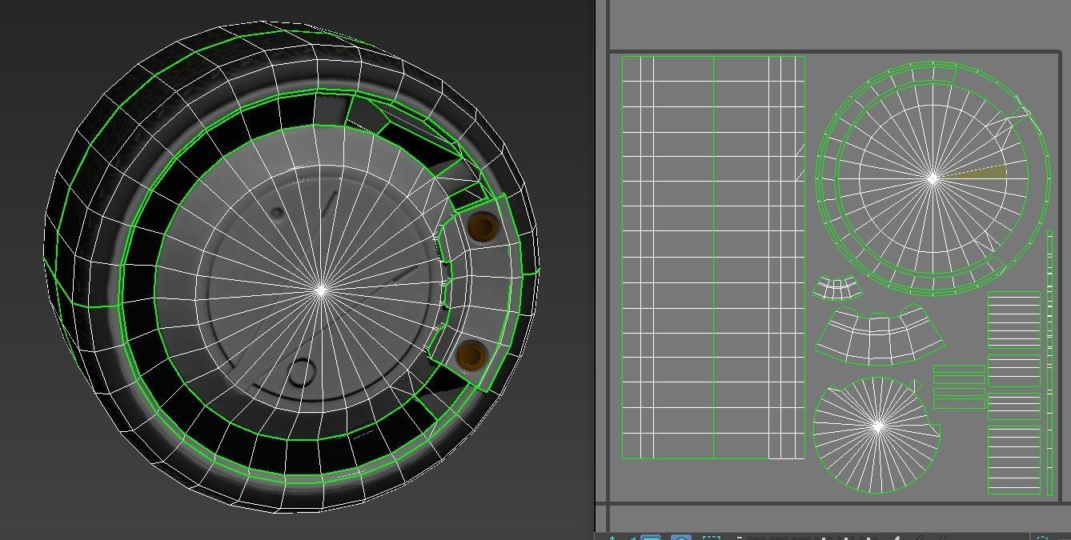
Task: Select the upper orange grommet in the 3D viewport
Action: (482, 226)
